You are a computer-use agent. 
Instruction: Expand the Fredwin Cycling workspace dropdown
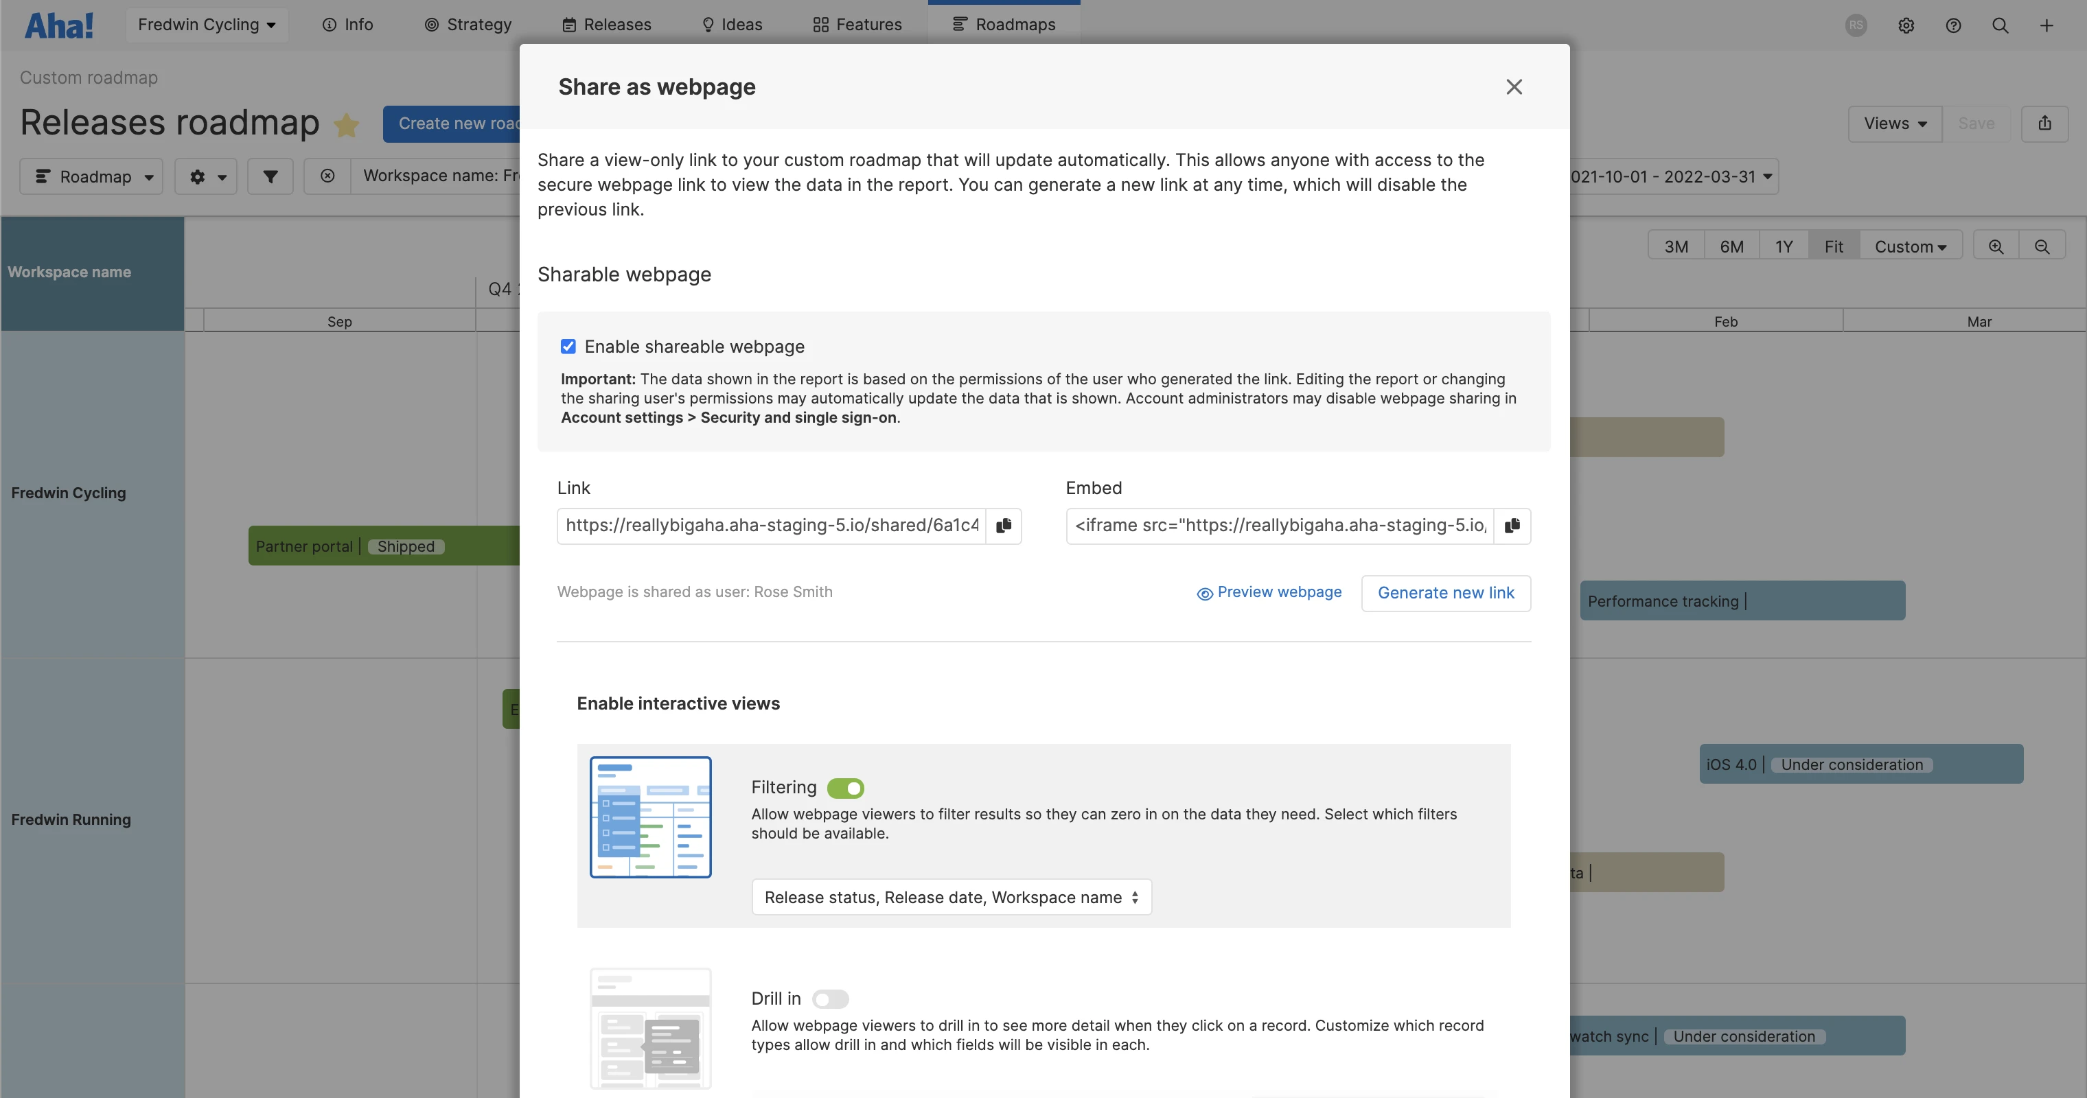(207, 25)
